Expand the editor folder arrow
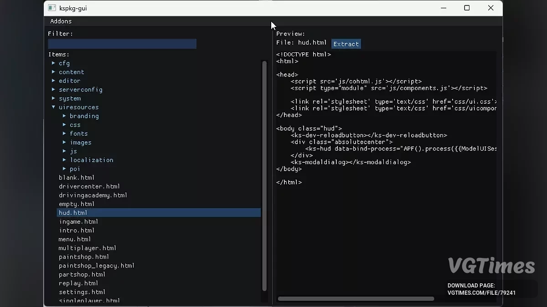Viewport: 547px width, 307px height. 53,81
